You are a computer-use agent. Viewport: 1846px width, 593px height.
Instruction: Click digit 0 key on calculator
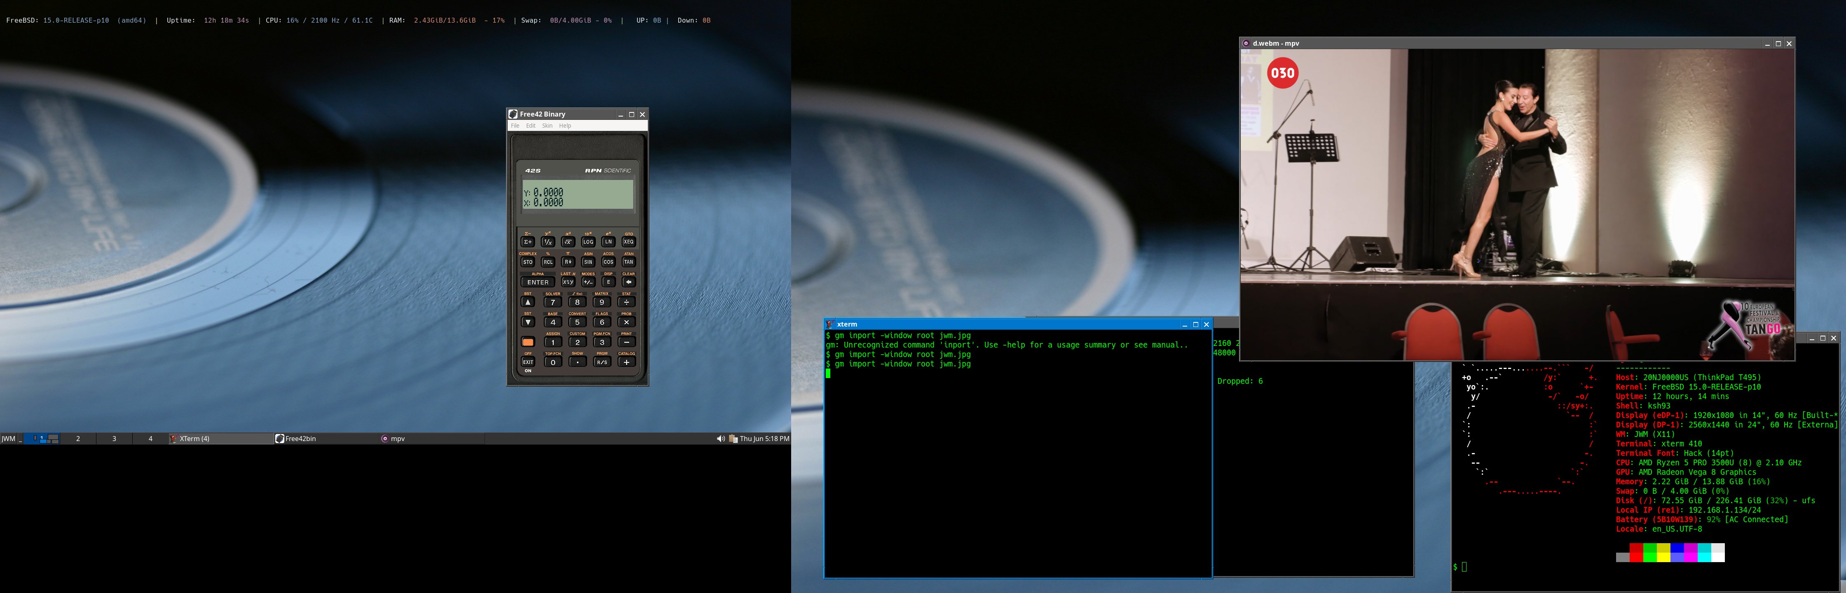[x=553, y=362]
